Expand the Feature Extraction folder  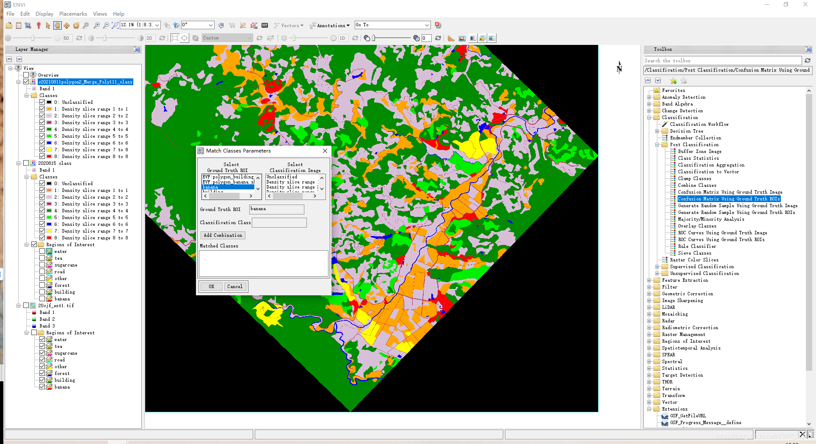click(649, 280)
